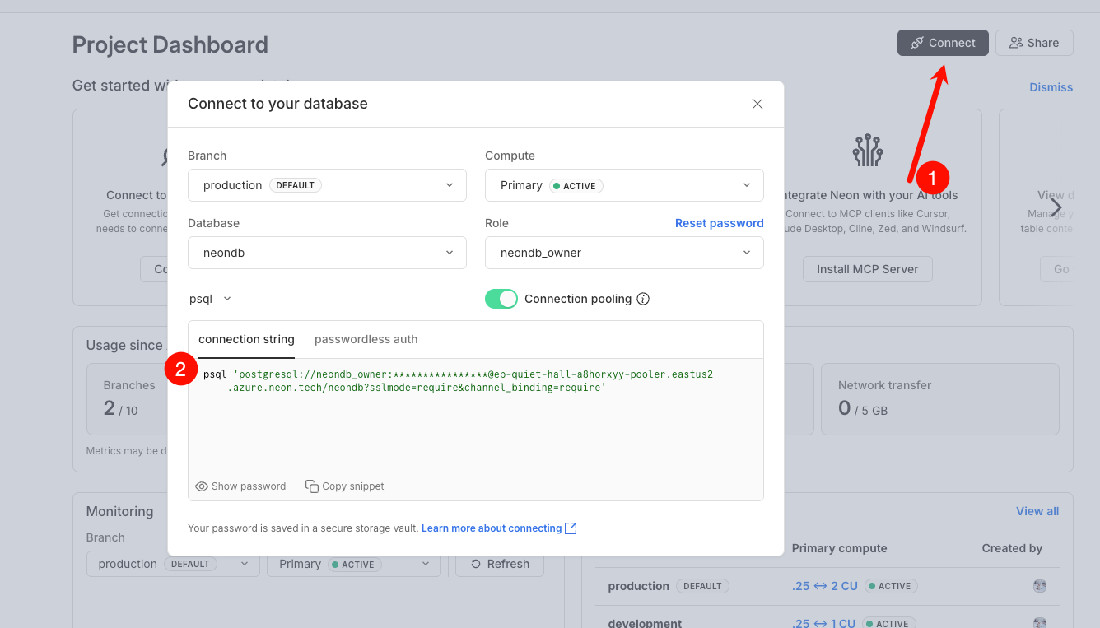
Task: Open the development branch row
Action: click(827, 619)
